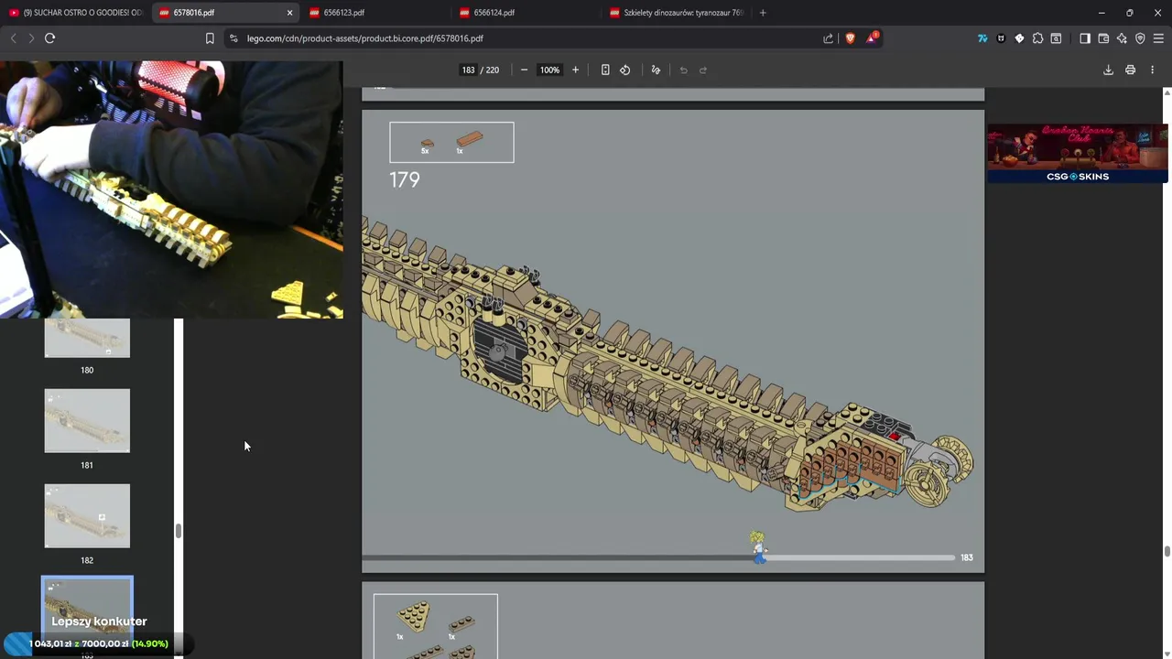Go forward in browser history

point(31,38)
